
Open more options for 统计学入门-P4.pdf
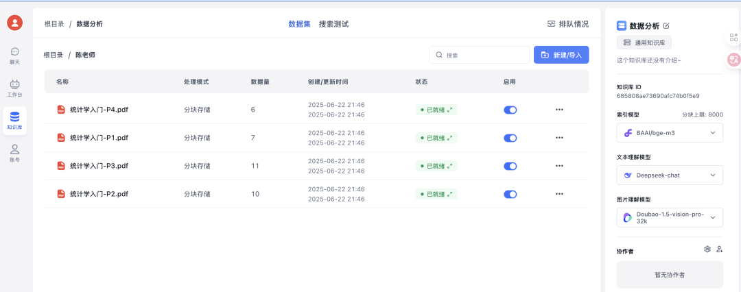559,110
